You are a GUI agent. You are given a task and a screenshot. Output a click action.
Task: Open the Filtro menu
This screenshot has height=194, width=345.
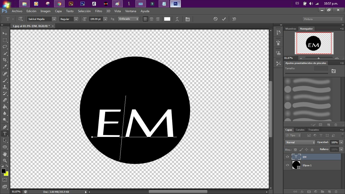pyautogui.click(x=98, y=11)
